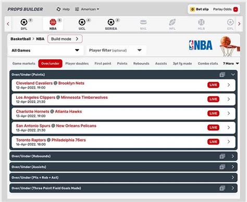Open the Player filter dropdown

pyautogui.click(x=116, y=51)
